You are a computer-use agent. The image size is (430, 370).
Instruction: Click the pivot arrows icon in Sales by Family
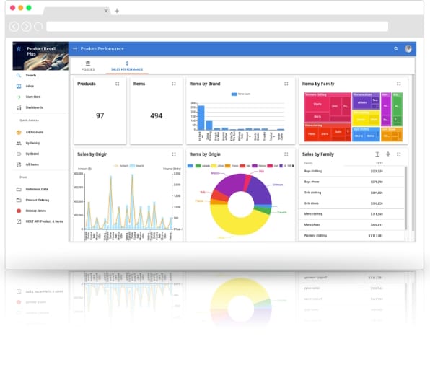point(388,154)
